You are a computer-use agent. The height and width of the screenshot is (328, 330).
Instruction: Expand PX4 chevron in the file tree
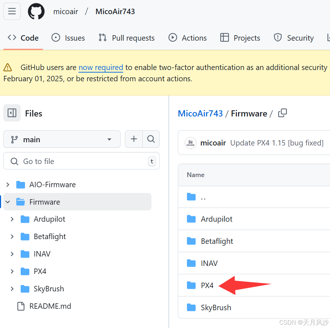pos(12,271)
